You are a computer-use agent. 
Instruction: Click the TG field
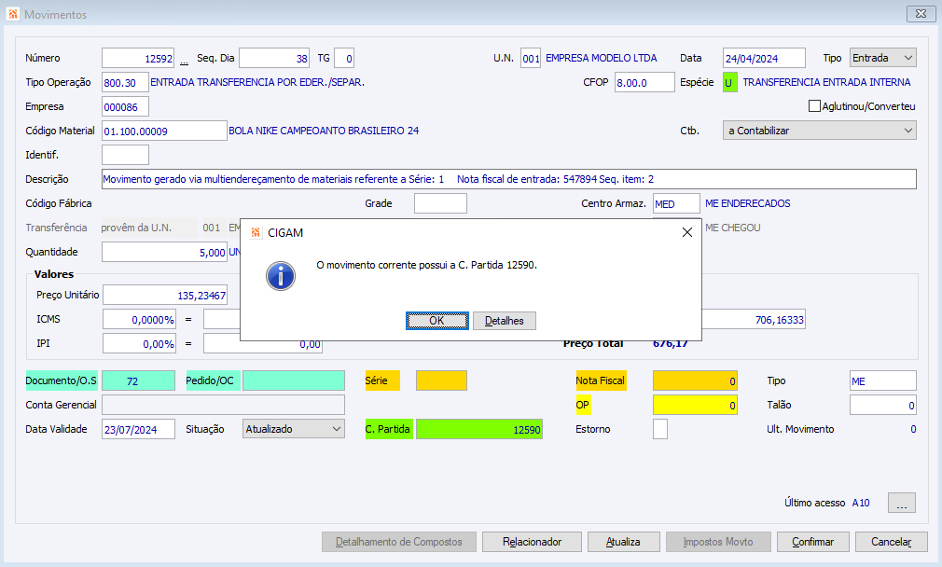(x=344, y=58)
